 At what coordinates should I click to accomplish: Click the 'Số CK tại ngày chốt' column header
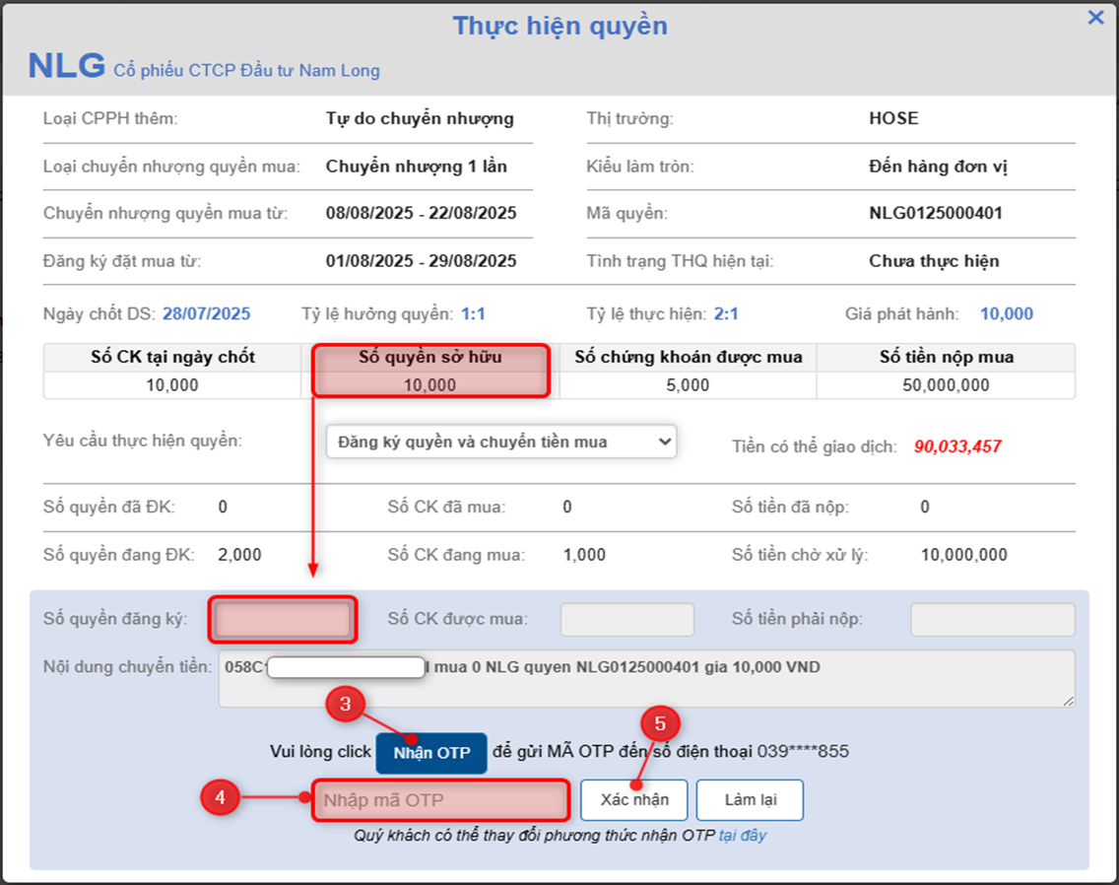[x=172, y=357]
